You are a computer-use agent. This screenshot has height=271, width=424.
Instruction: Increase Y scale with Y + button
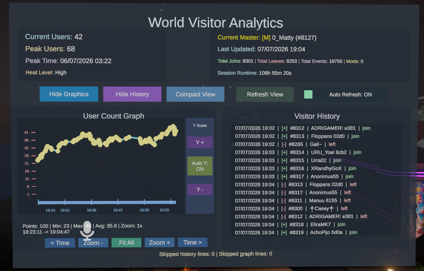[x=200, y=143]
